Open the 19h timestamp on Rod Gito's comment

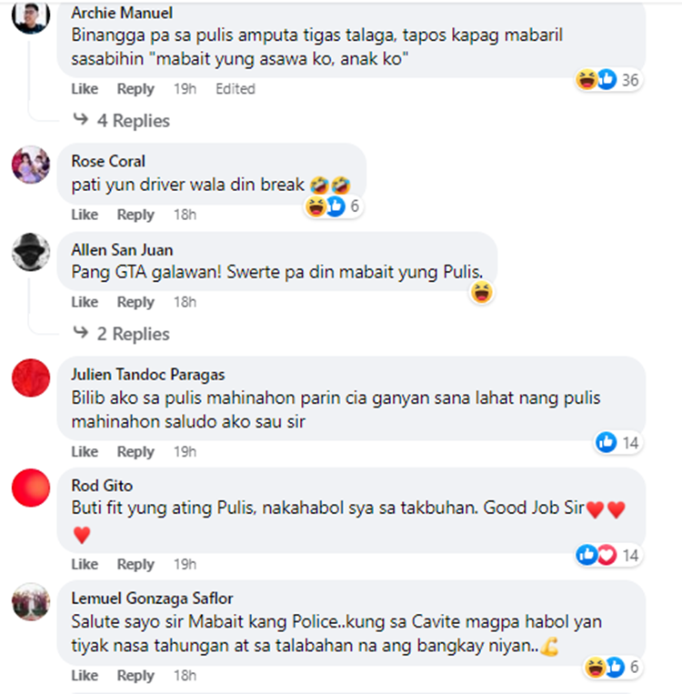pos(185,564)
